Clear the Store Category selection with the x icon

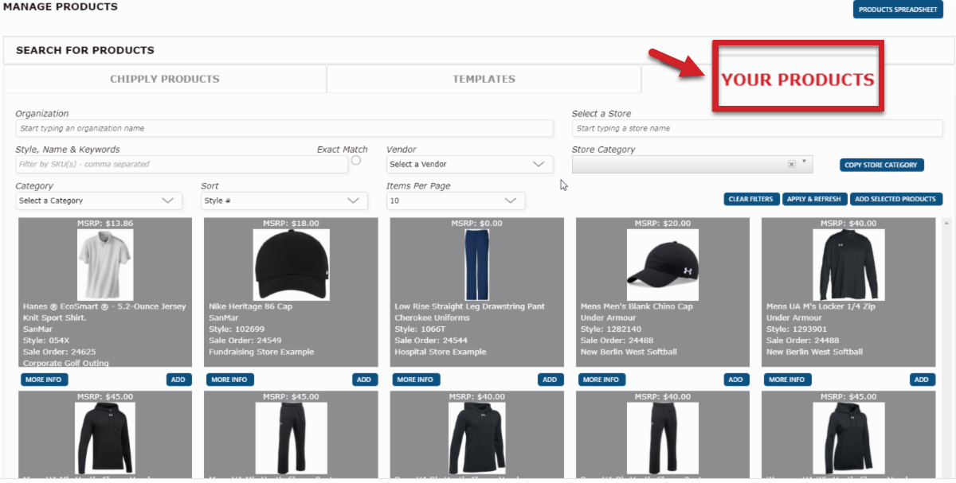pos(791,164)
